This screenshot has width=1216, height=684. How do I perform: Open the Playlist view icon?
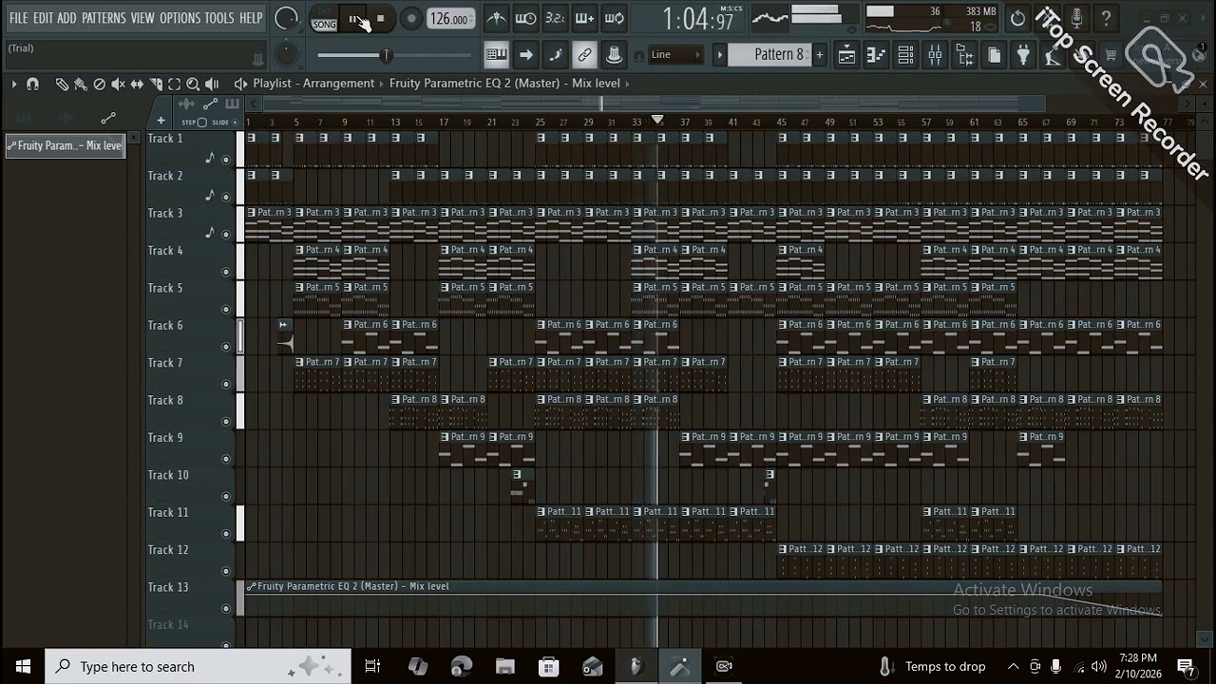(846, 55)
